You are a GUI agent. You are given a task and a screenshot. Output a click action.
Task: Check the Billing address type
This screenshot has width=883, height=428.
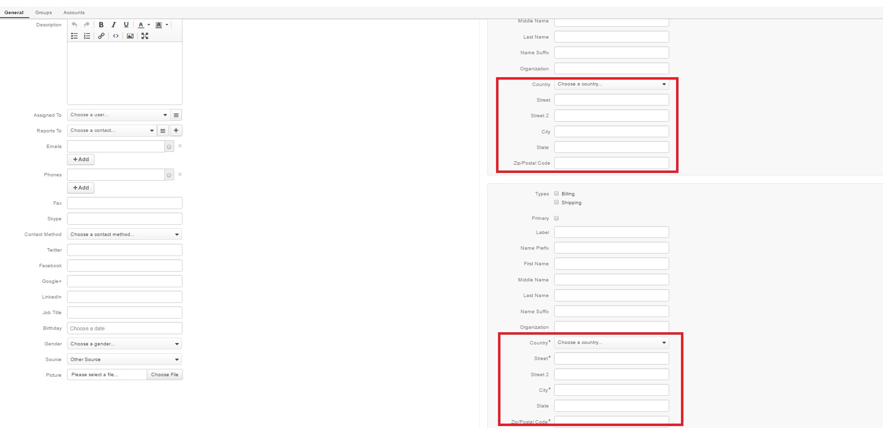556,193
